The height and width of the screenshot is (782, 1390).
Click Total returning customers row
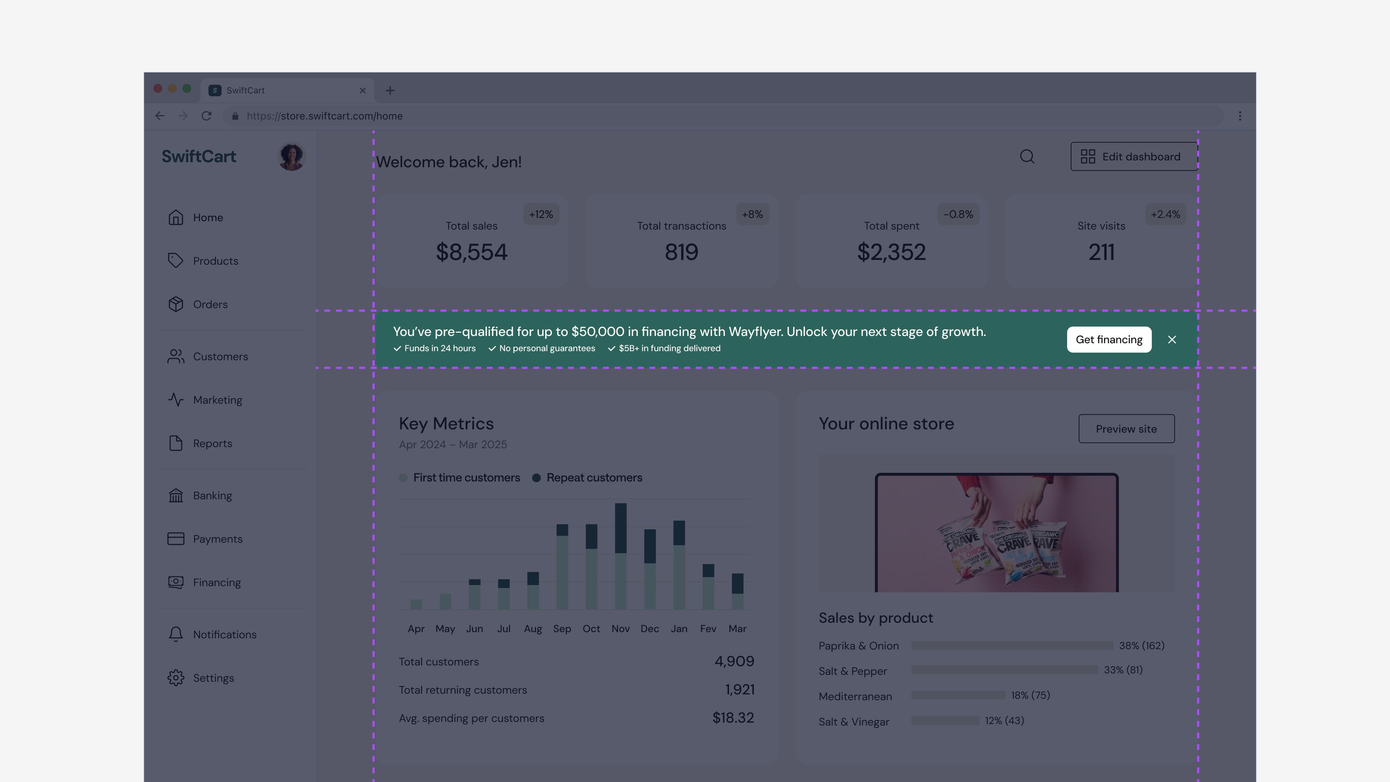(x=577, y=690)
